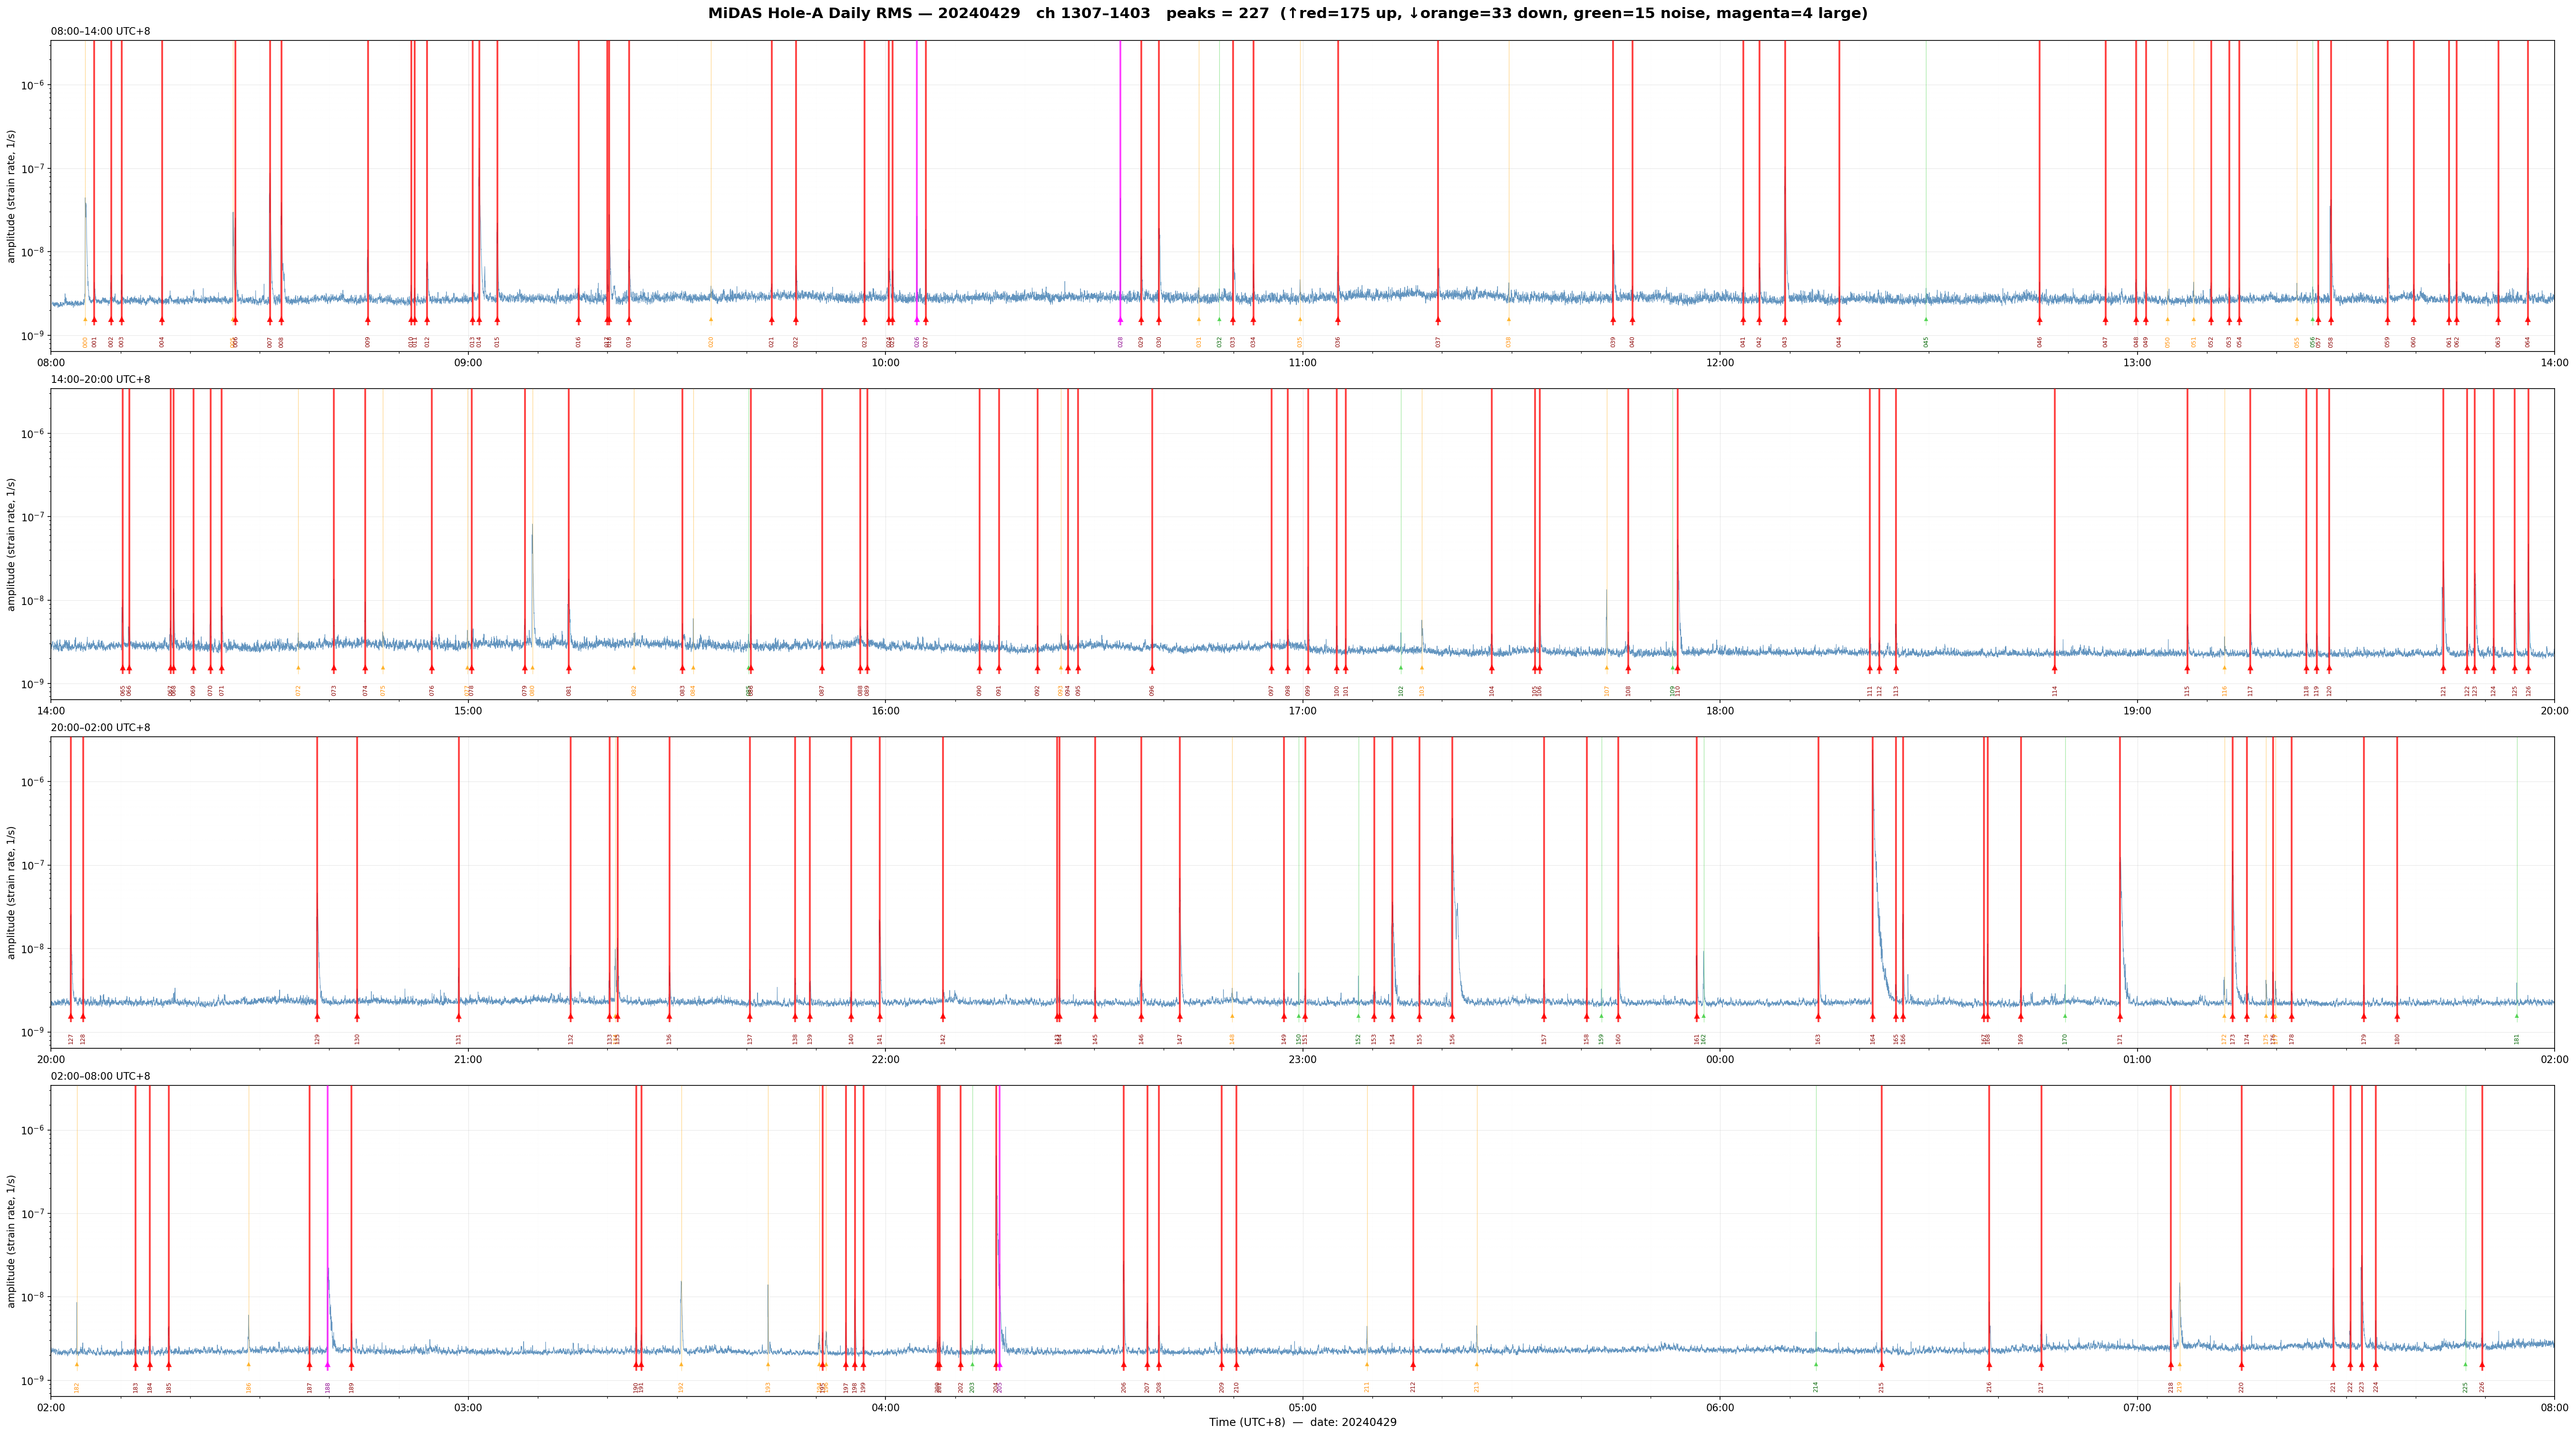The height and width of the screenshot is (1435, 2576).
Task: Click the 23:00 time tick label
Action: pyautogui.click(x=1302, y=1059)
